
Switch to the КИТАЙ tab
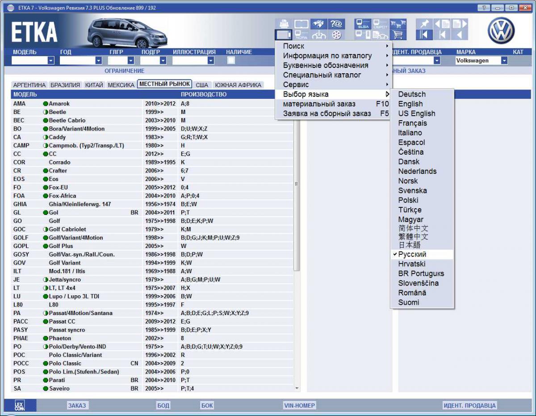tap(94, 85)
